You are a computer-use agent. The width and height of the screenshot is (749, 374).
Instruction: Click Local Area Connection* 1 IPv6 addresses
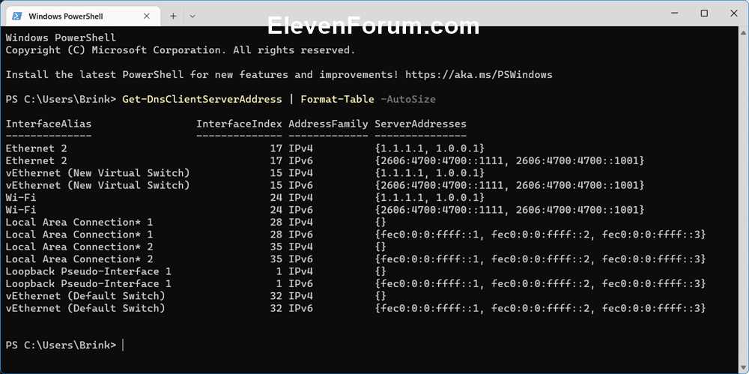click(540, 235)
